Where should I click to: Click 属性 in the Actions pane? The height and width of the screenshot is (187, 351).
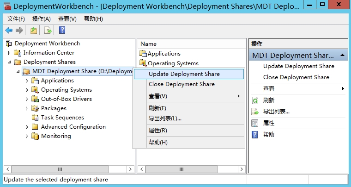(269, 123)
